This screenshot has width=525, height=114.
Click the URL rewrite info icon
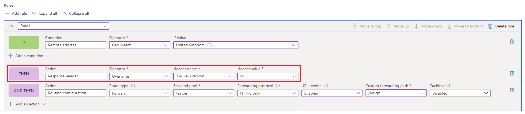tap(326, 86)
